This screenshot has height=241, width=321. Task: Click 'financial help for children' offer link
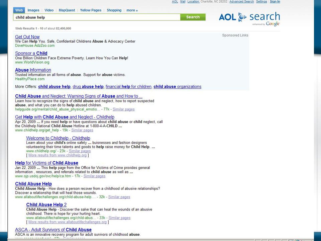(128, 86)
